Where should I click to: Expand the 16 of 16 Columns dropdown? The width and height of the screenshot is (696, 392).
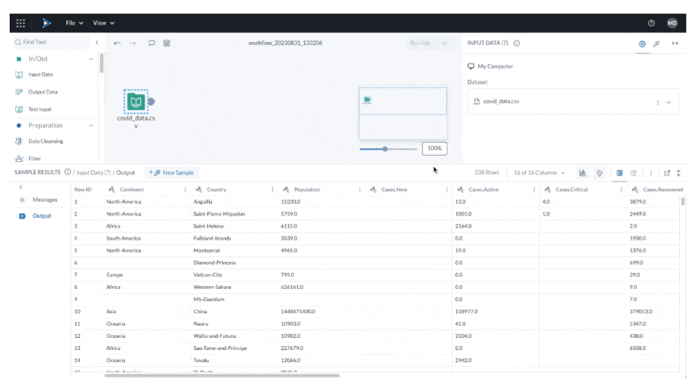[x=540, y=173]
